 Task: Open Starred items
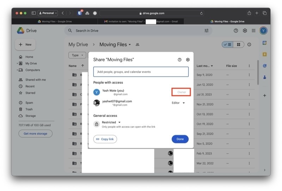[27, 93]
